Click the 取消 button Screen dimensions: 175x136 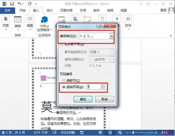(x=104, y=99)
